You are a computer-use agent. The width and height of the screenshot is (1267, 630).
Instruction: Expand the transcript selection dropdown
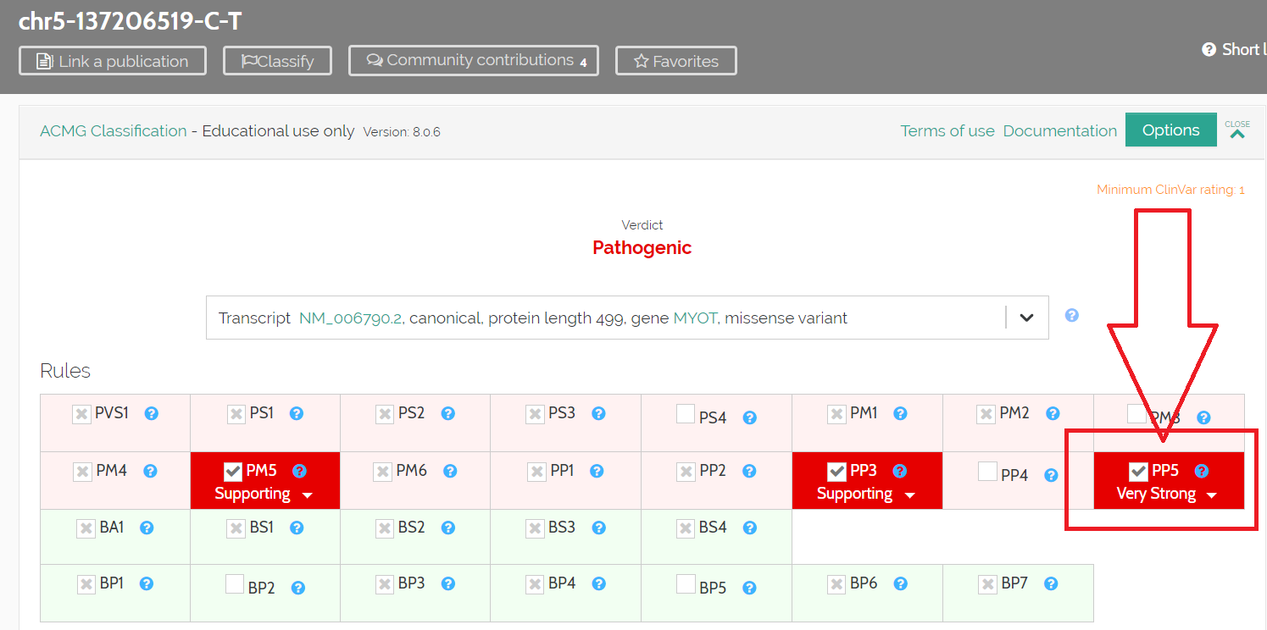pyautogui.click(x=1026, y=318)
